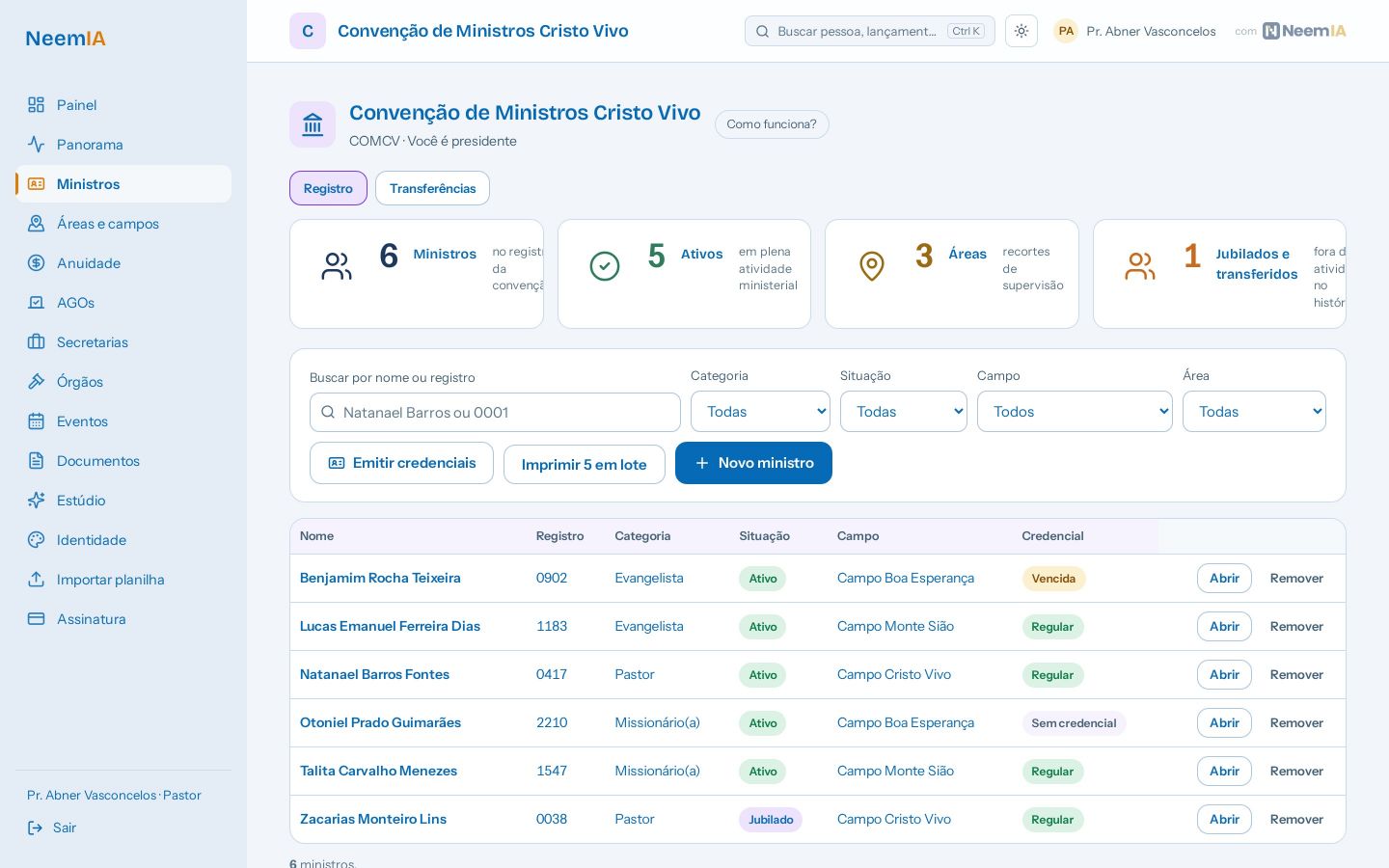This screenshot has width=1389, height=868.
Task: Click the Secretarias briefcase icon
Action: pos(36,342)
